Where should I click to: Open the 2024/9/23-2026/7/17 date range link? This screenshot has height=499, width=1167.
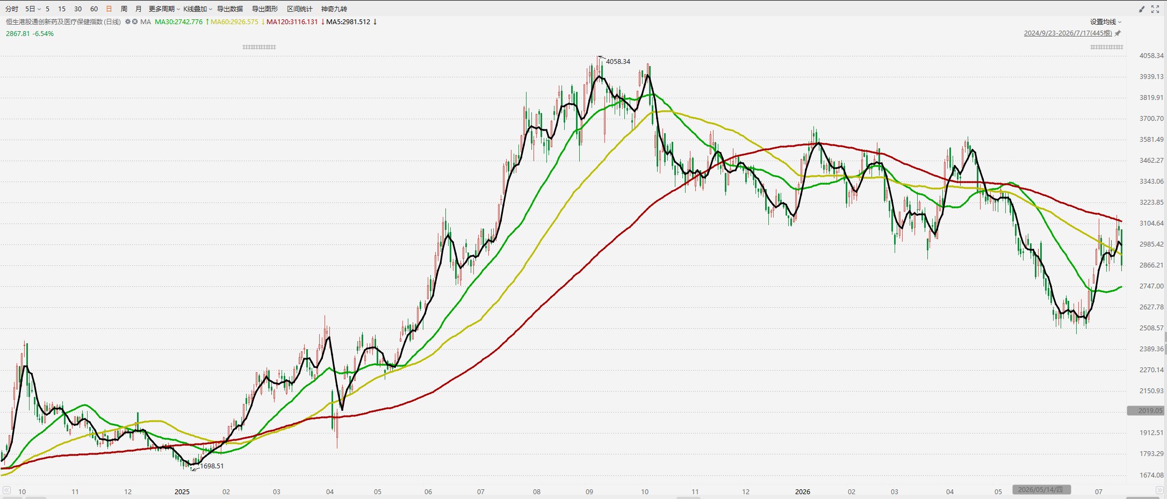pos(1068,33)
